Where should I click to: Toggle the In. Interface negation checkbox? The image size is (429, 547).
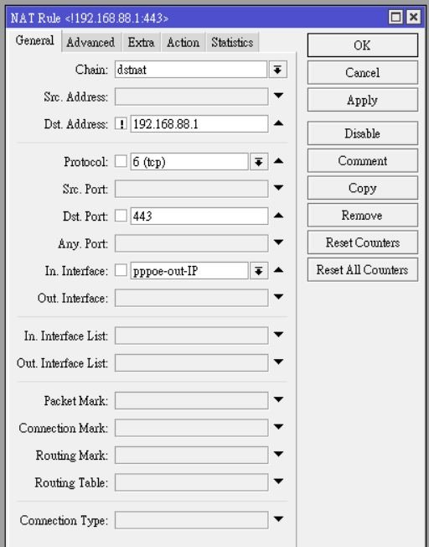click(x=121, y=270)
